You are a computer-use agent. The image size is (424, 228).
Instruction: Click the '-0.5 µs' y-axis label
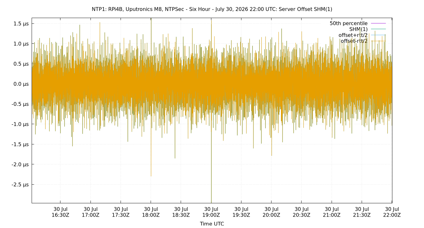(21, 104)
